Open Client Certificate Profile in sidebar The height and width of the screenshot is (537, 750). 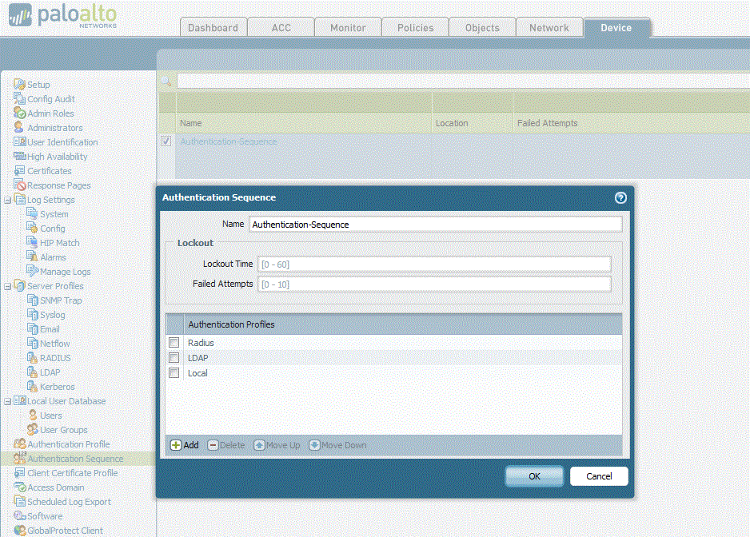(x=72, y=473)
